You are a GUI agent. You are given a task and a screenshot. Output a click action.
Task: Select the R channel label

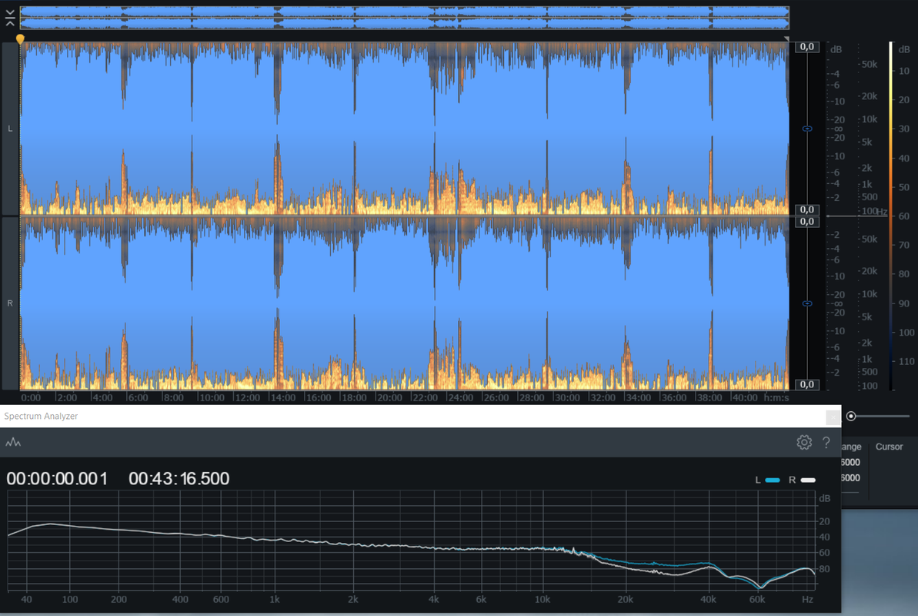tap(10, 303)
